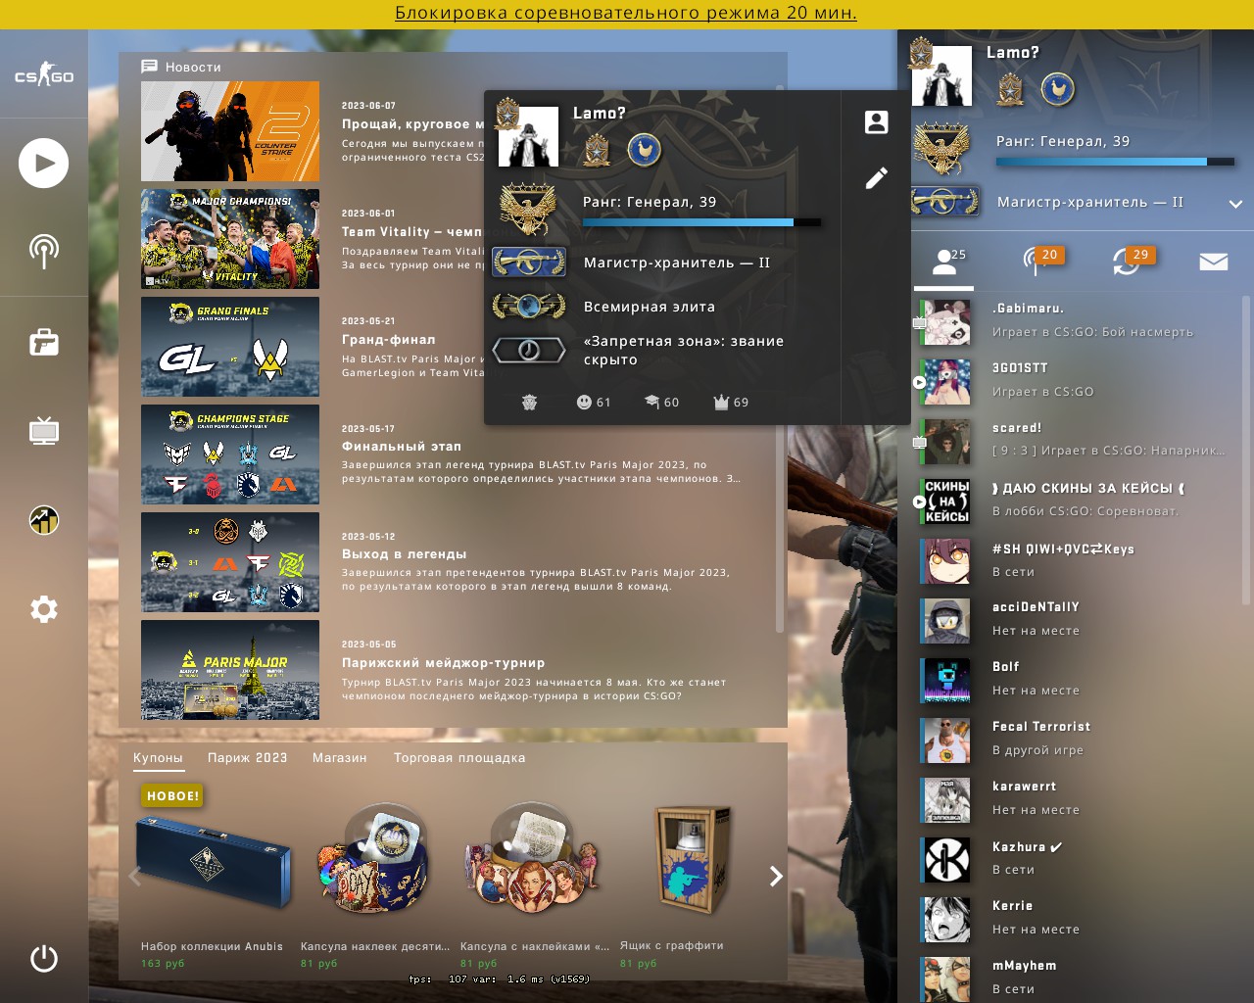Open the Major Champions Vitality news thumbnail
This screenshot has height=1003, width=1254.
(230, 239)
